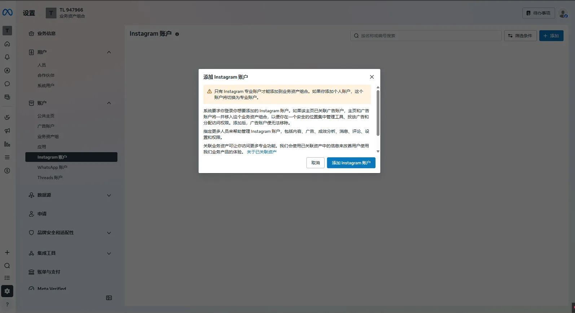575x313 pixels.
Task: Click the Meta logo icon
Action: tap(7, 13)
